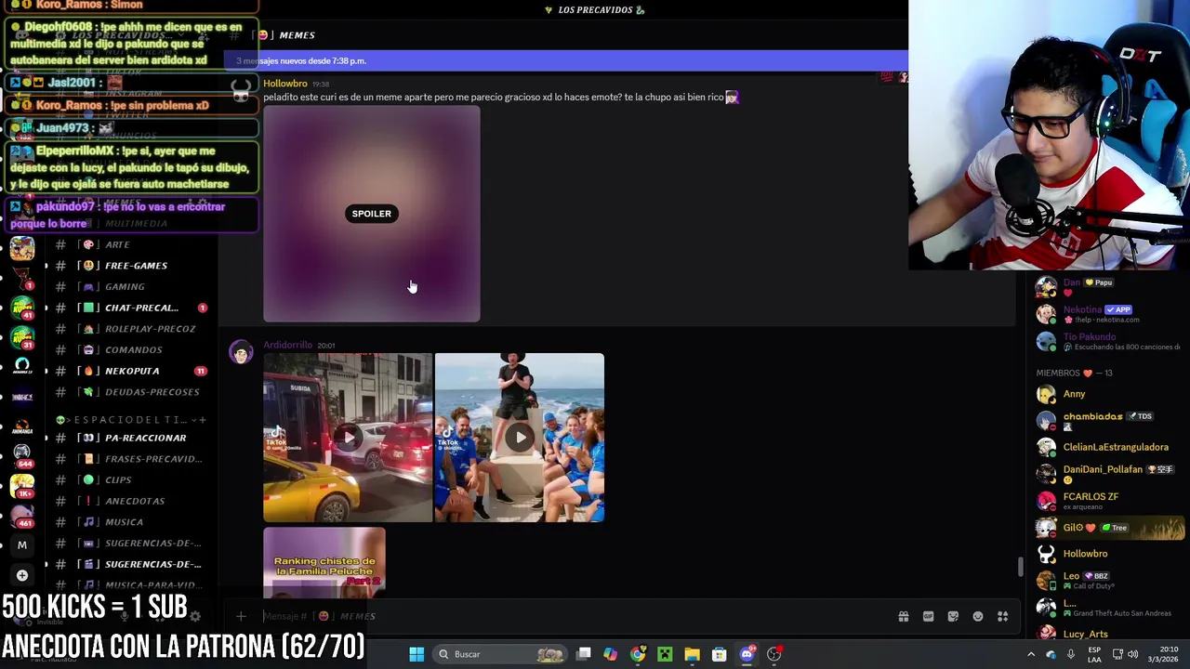
Task: Add channel to ESPACIO DEL TI... category
Action: pos(203,420)
